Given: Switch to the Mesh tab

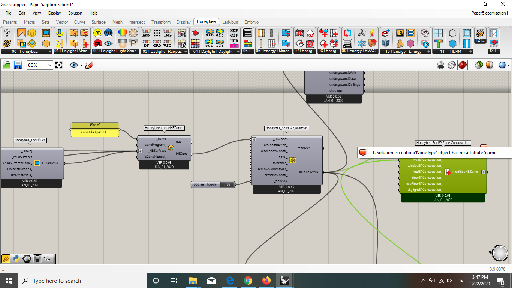Looking at the screenshot, I should pos(117,22).
